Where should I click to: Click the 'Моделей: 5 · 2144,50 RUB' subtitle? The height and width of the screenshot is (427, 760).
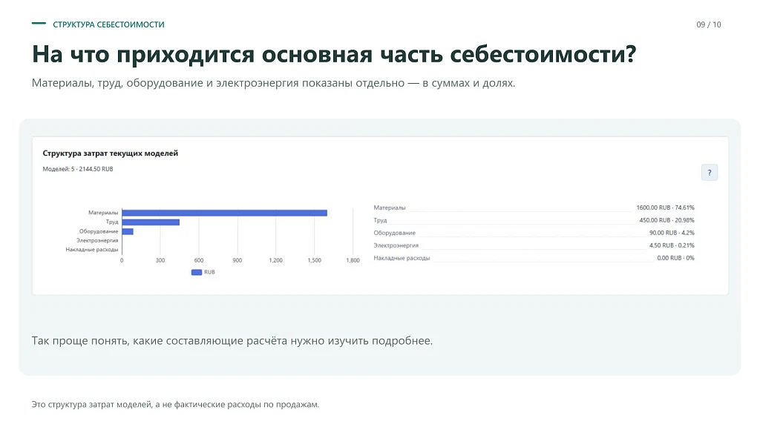[77, 169]
